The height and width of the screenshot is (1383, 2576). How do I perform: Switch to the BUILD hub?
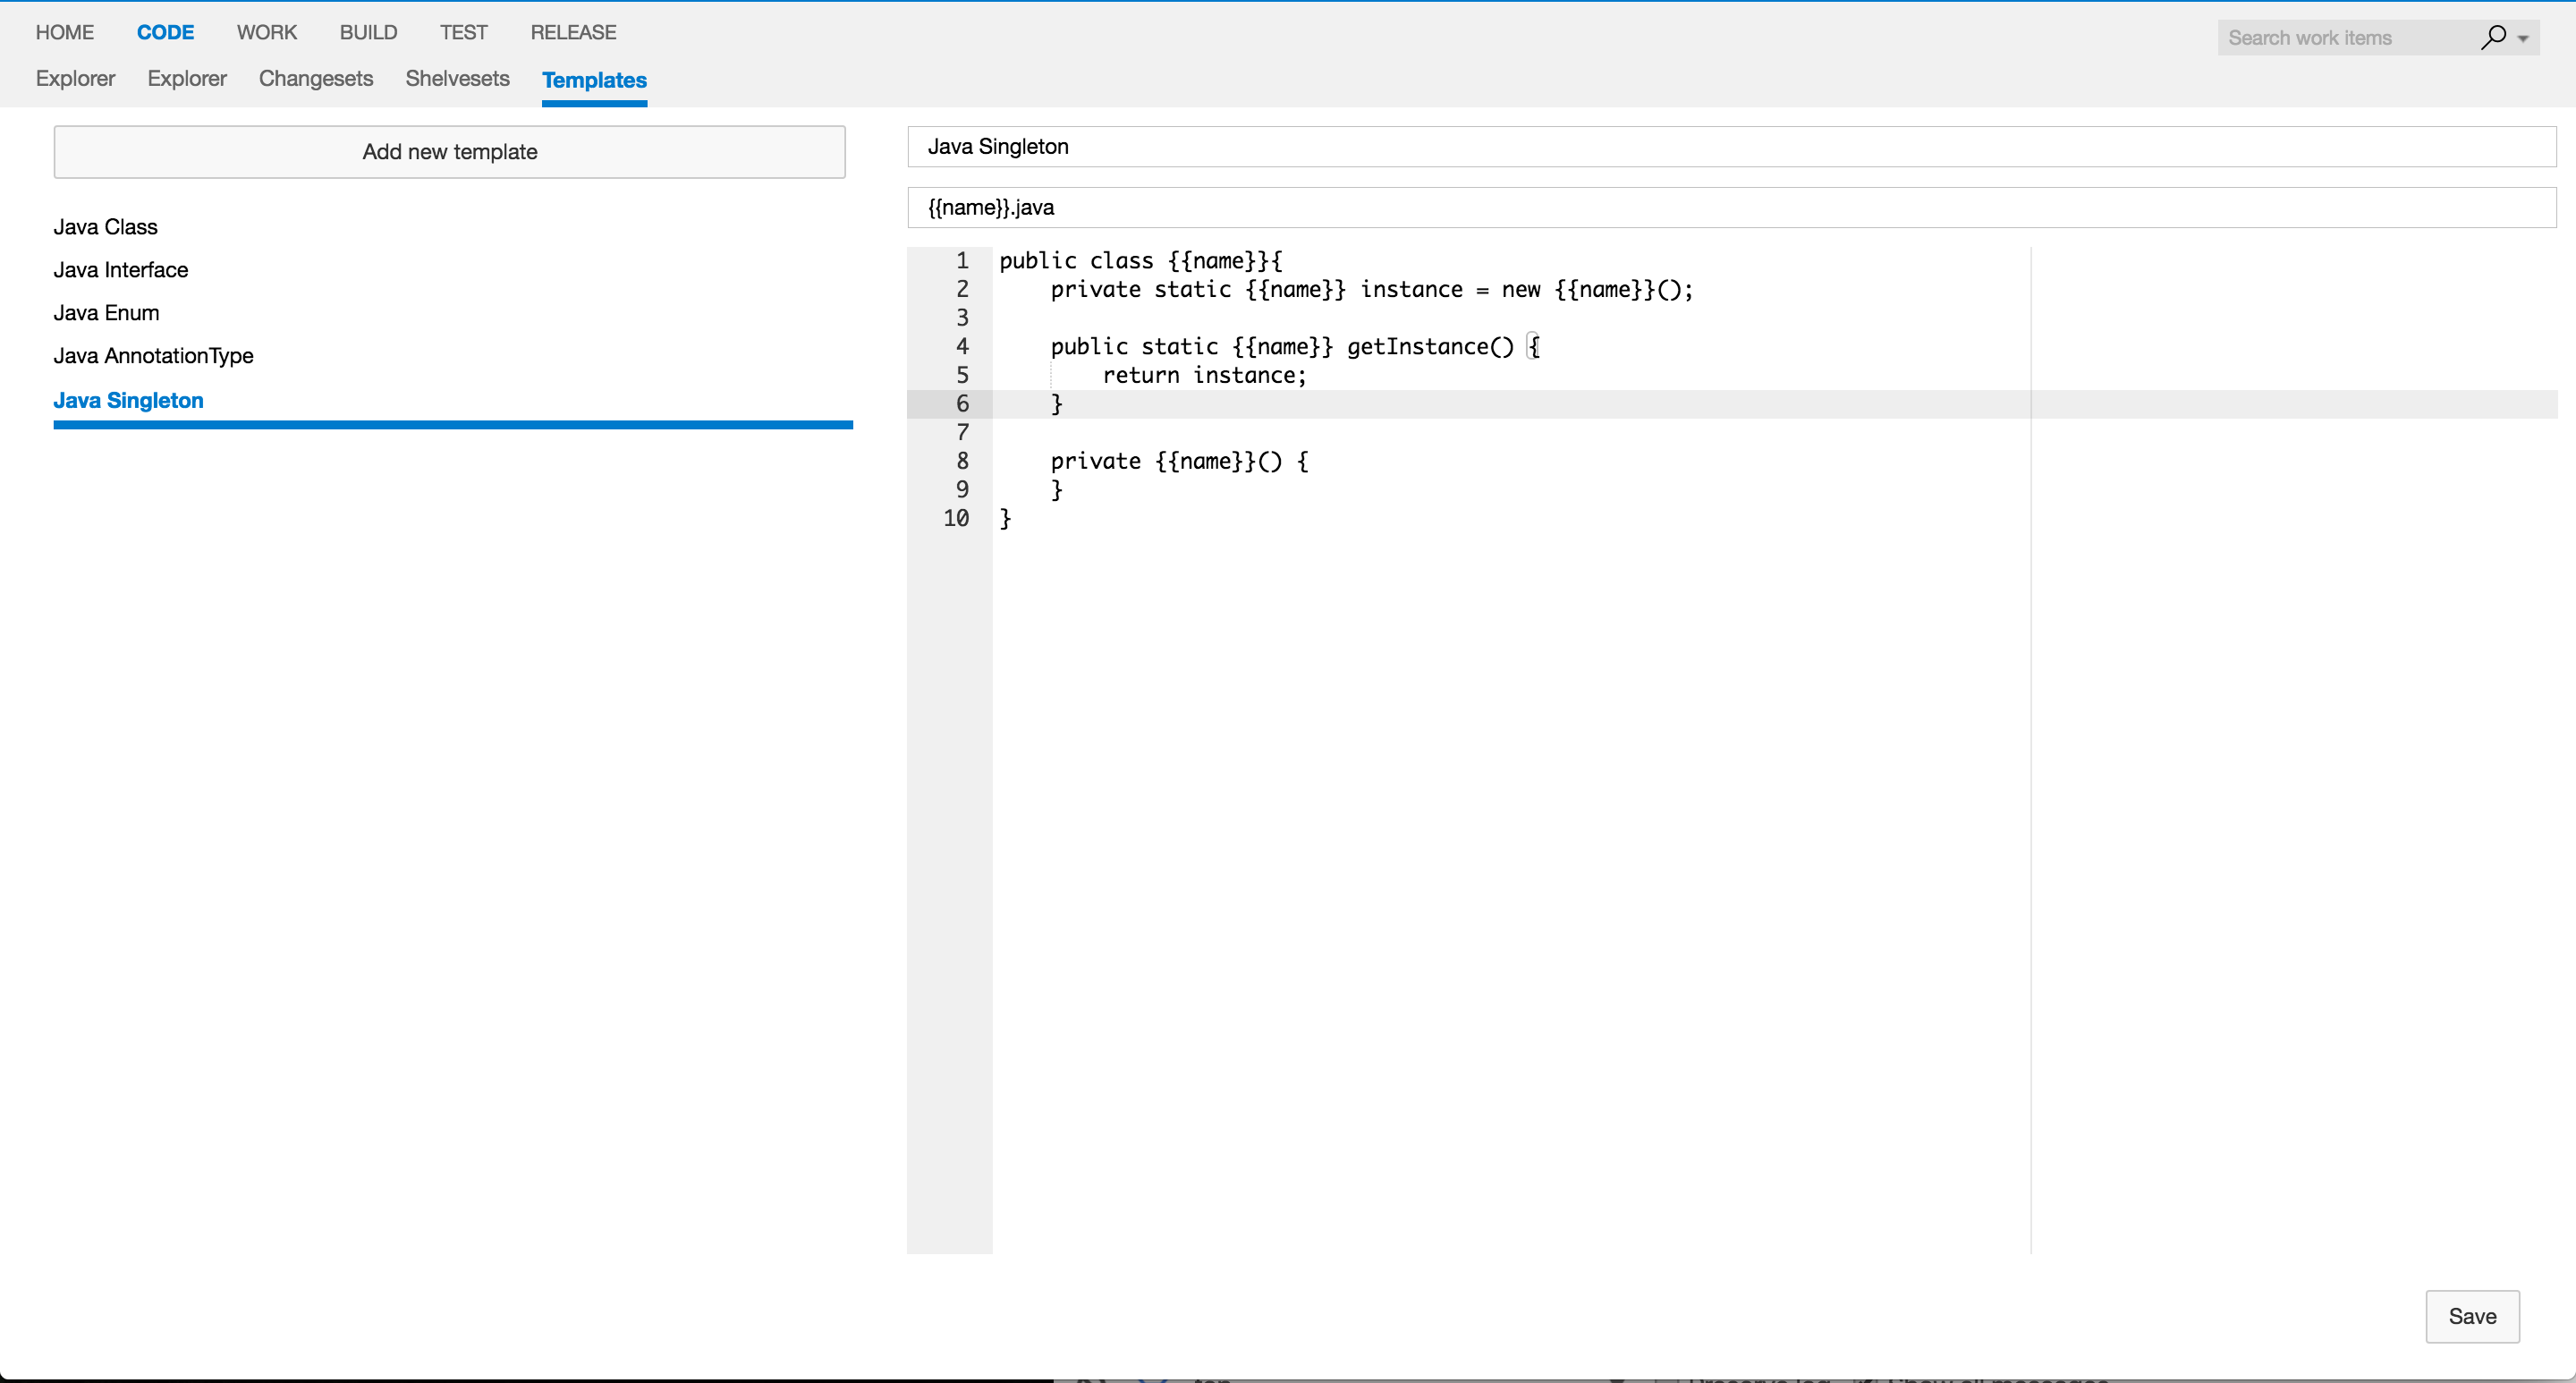click(368, 32)
